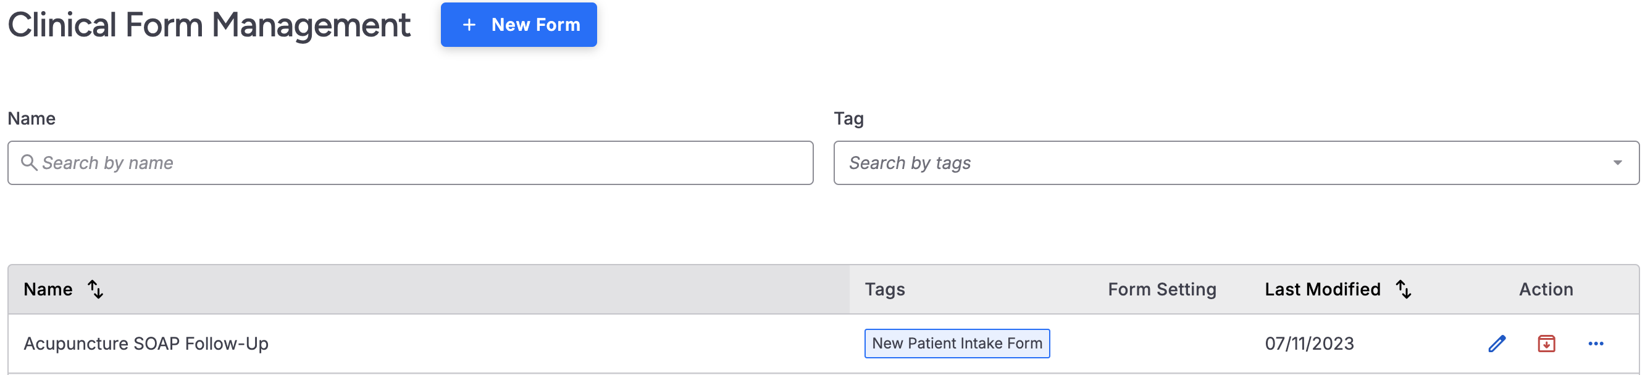Click the 07/11/2023 modified date
Screen dimensions: 1645x375
click(1309, 344)
